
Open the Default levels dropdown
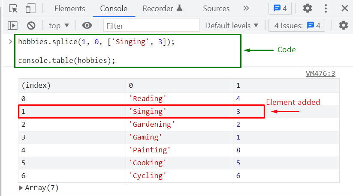tap(232, 26)
